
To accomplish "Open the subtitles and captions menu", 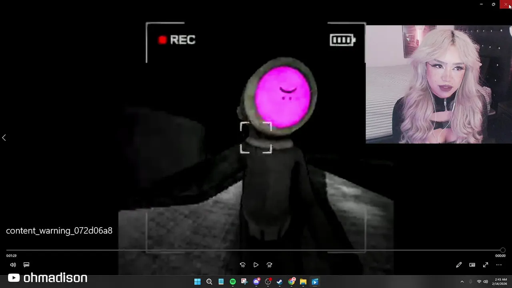I will pos(26,265).
